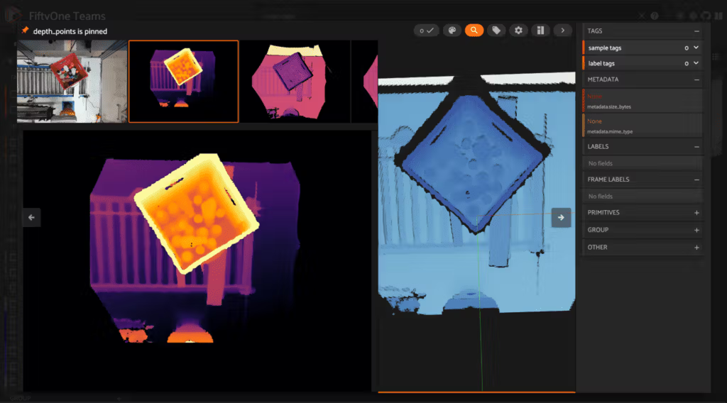Click 'No fields' under FRAME LABELS

(601, 197)
